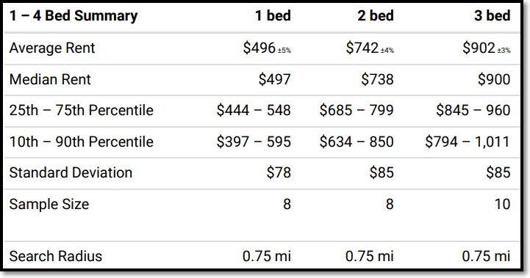530x278 pixels.
Task: Click the Average Rent row label
Action: coord(52,48)
